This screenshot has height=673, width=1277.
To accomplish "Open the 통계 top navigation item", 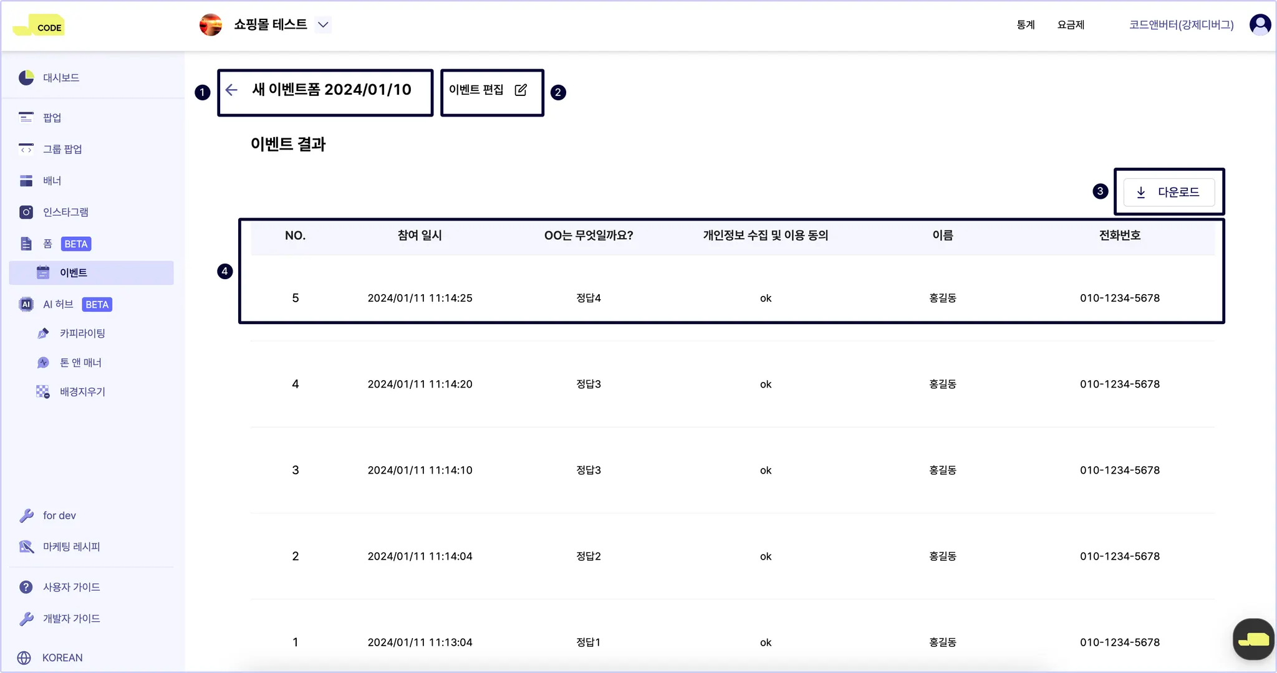I will (x=1026, y=25).
